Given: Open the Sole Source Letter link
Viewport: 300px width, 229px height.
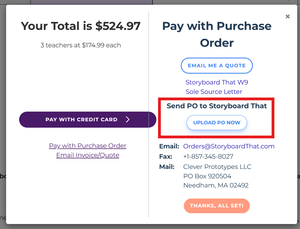Looking at the screenshot, I should pyautogui.click(x=214, y=92).
